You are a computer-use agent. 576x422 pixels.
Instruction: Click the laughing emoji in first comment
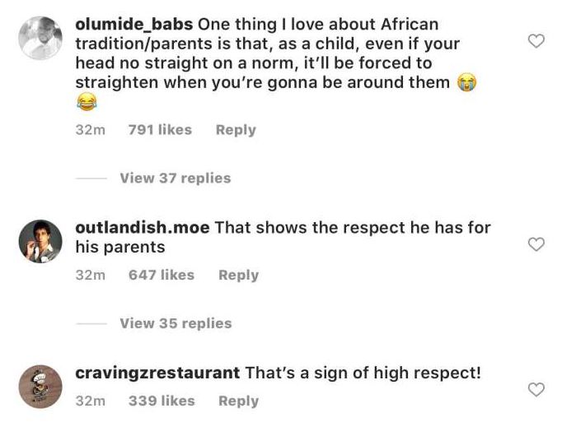point(86,102)
